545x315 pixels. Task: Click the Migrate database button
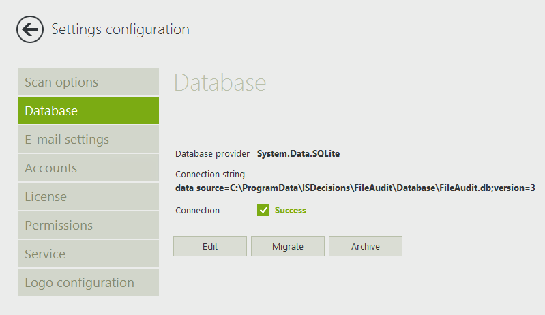tap(287, 246)
